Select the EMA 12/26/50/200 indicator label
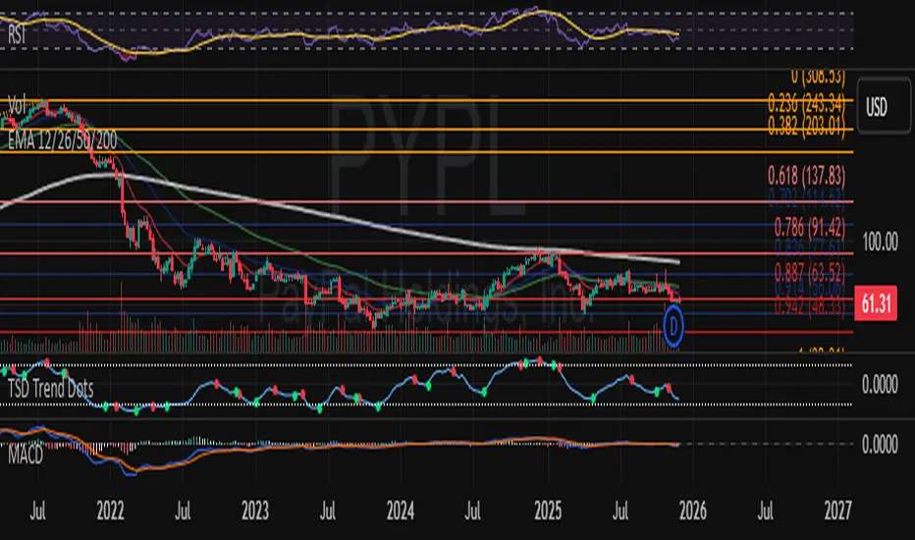The height and width of the screenshot is (540, 915). pyautogui.click(x=63, y=140)
